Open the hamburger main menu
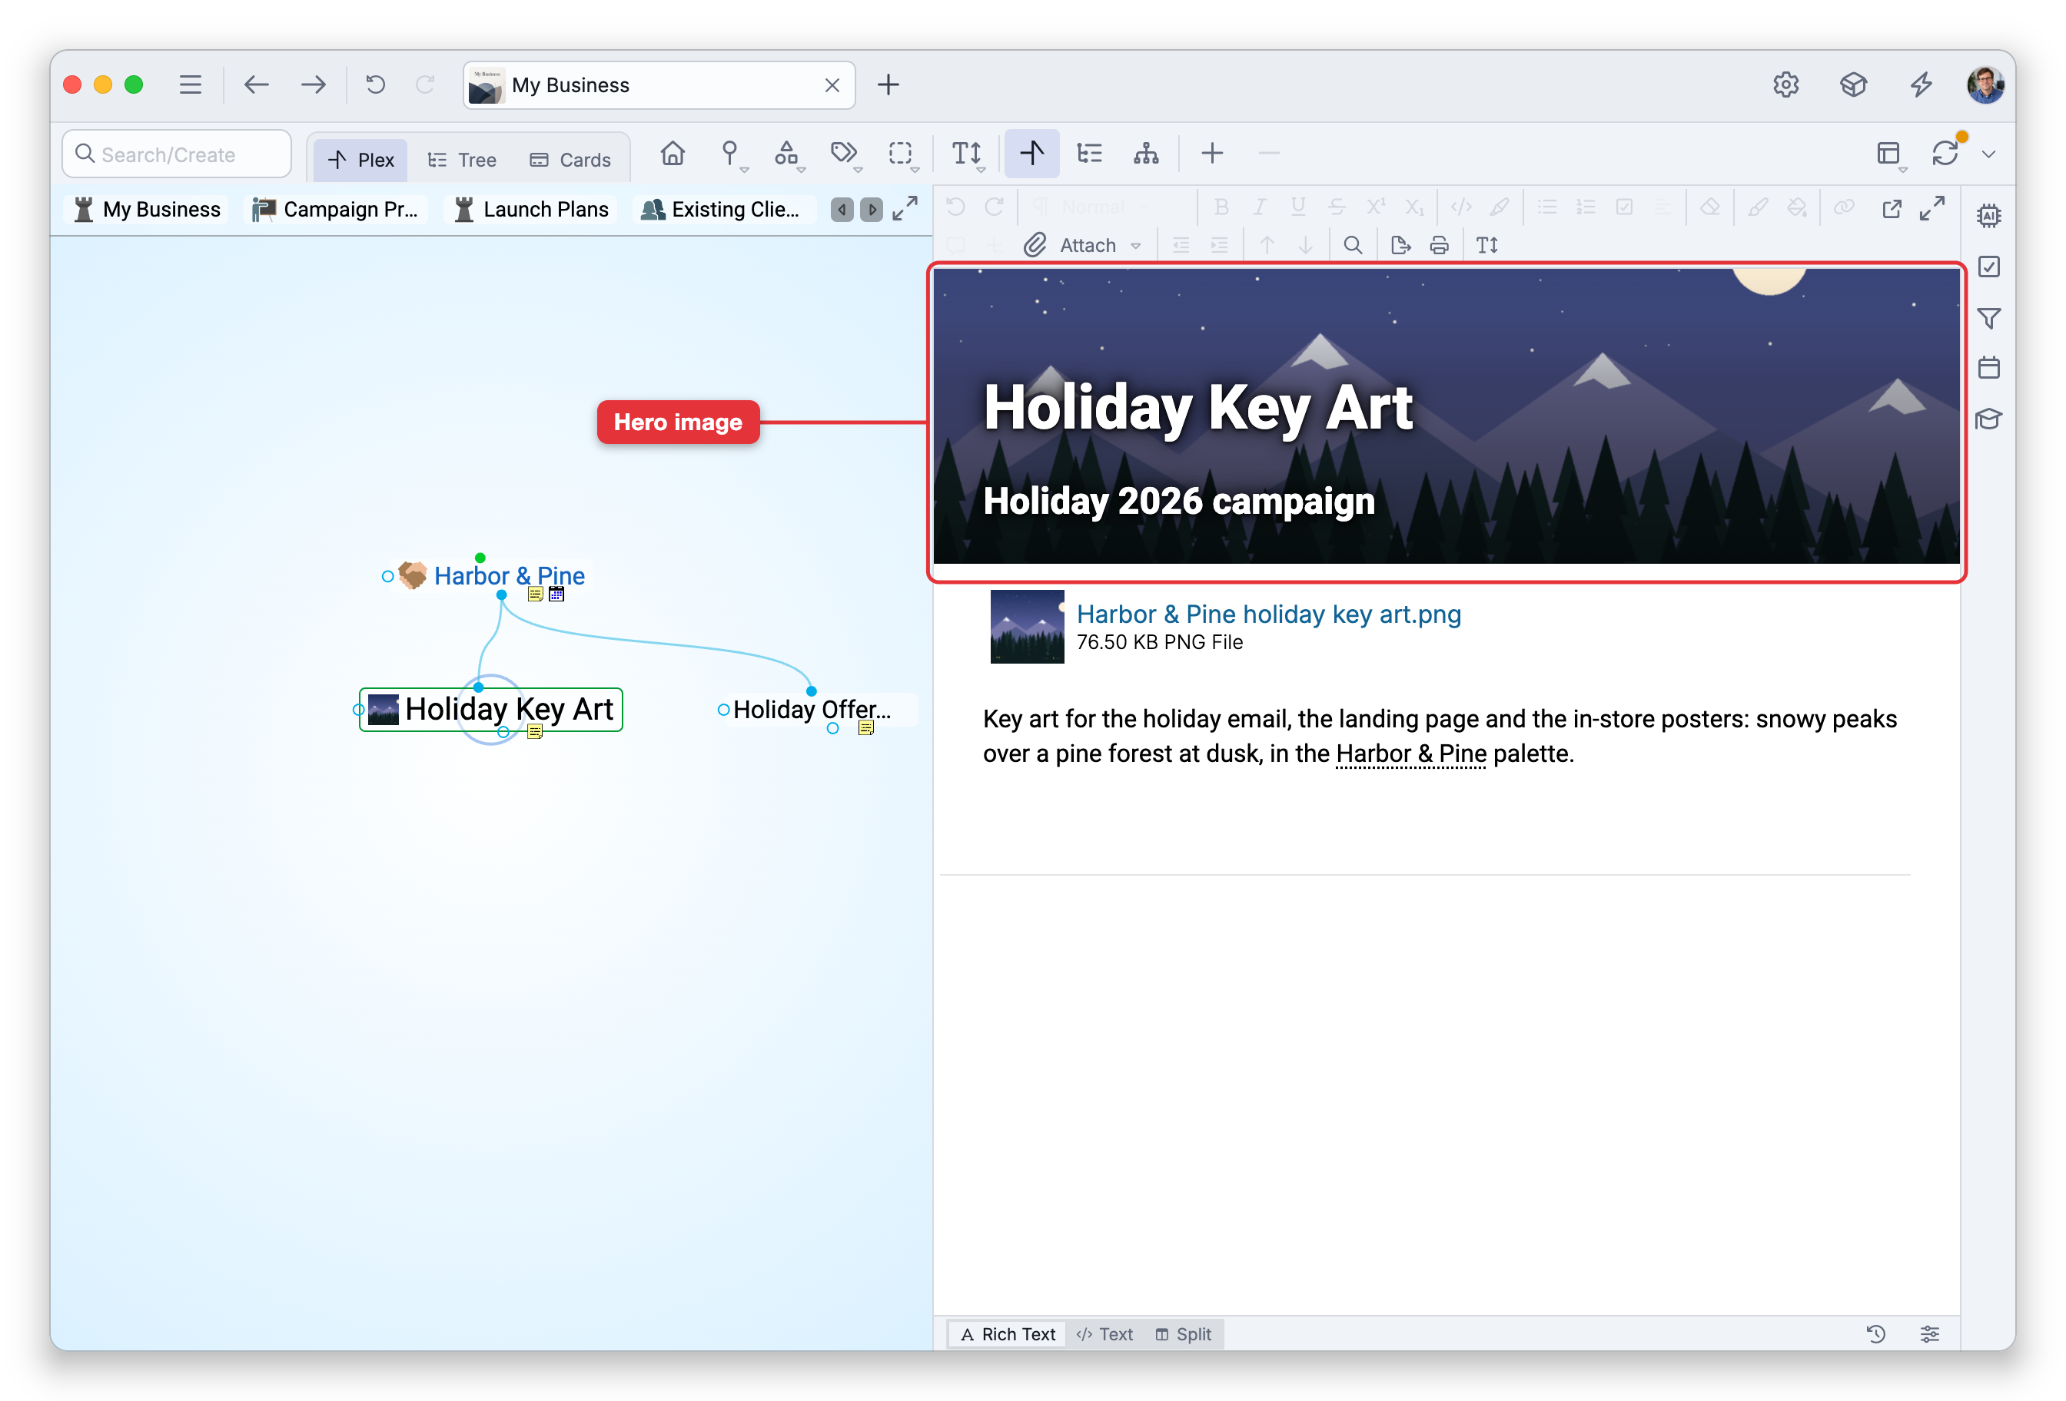This screenshot has height=1401, width=2066. (x=191, y=84)
